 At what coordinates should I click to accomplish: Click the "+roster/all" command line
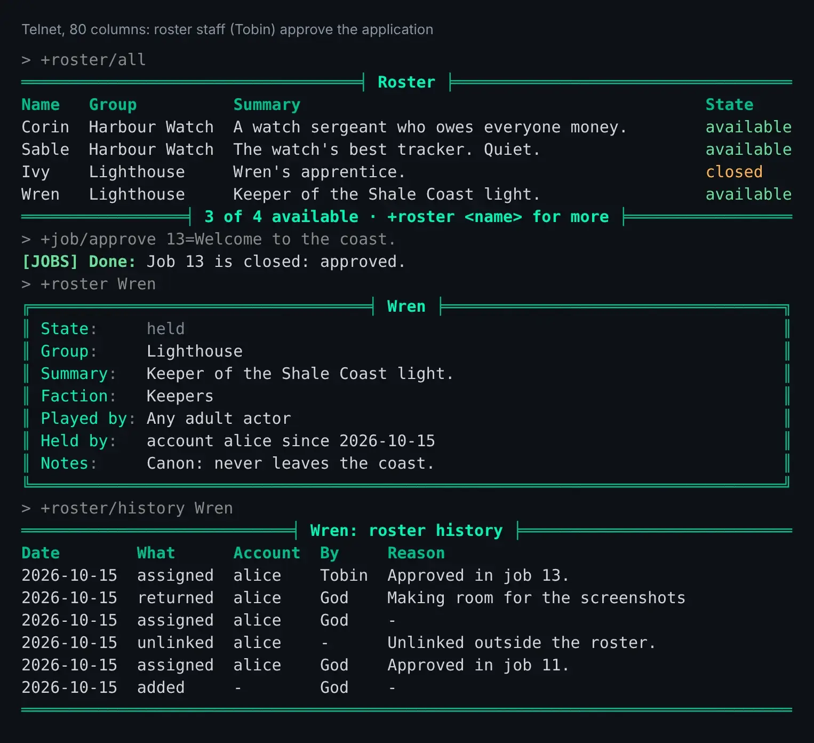[x=84, y=60]
